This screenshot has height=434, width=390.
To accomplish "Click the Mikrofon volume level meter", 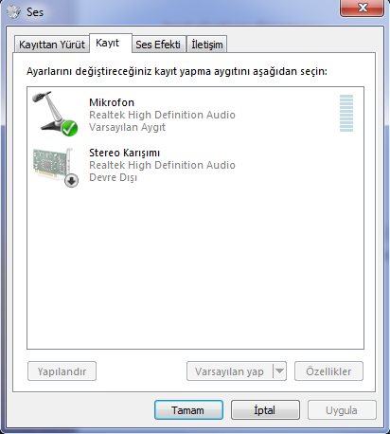I will pos(346,113).
